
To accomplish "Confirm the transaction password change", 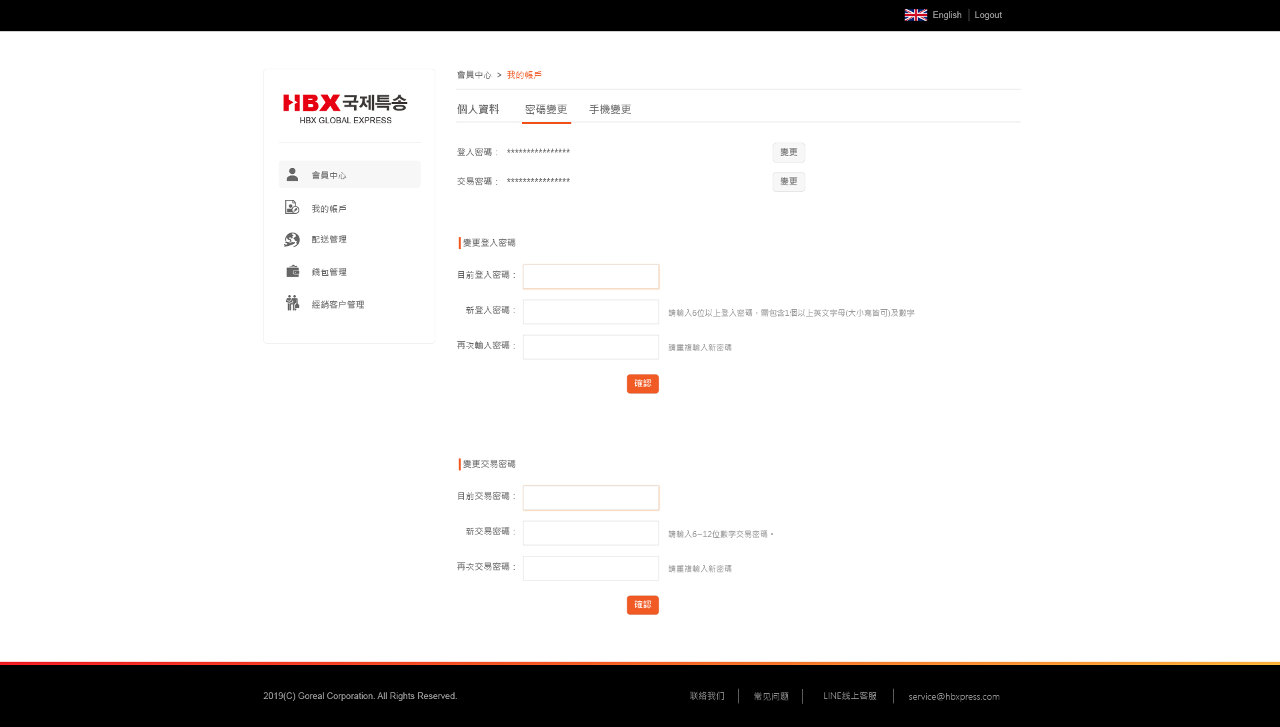I will [x=643, y=605].
